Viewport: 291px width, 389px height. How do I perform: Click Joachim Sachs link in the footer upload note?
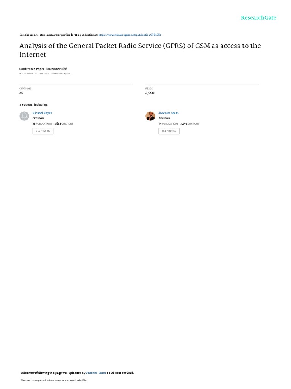tap(96, 373)
